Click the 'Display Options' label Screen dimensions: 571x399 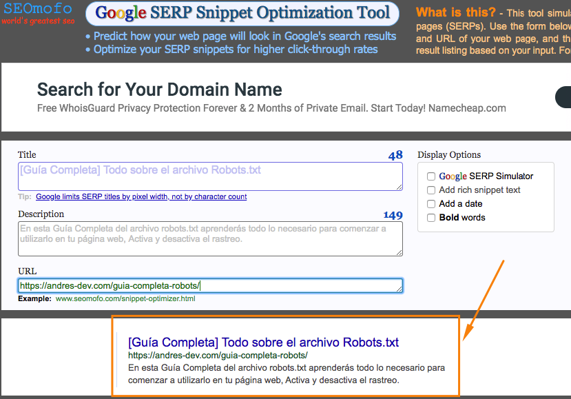tap(449, 155)
